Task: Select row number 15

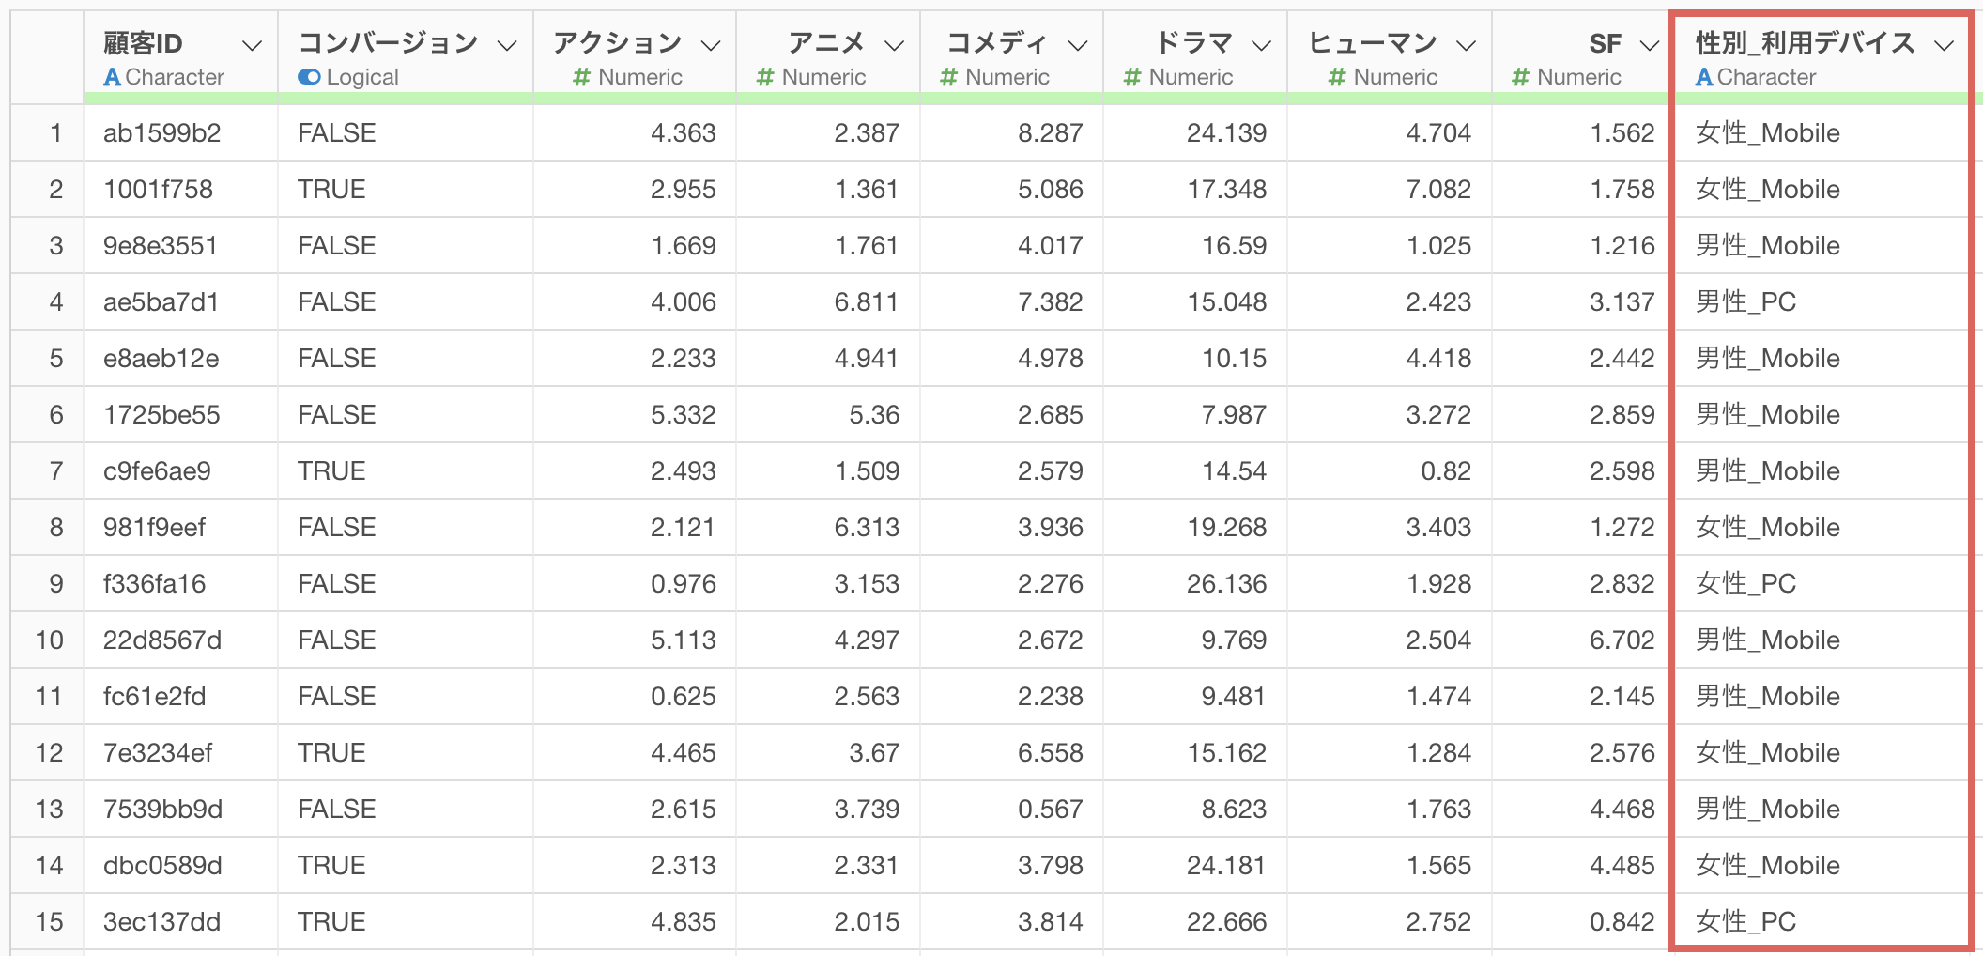Action: coord(49,922)
